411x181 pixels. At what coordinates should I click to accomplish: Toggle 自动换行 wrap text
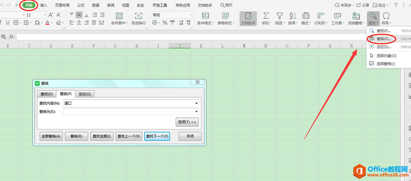139,19
